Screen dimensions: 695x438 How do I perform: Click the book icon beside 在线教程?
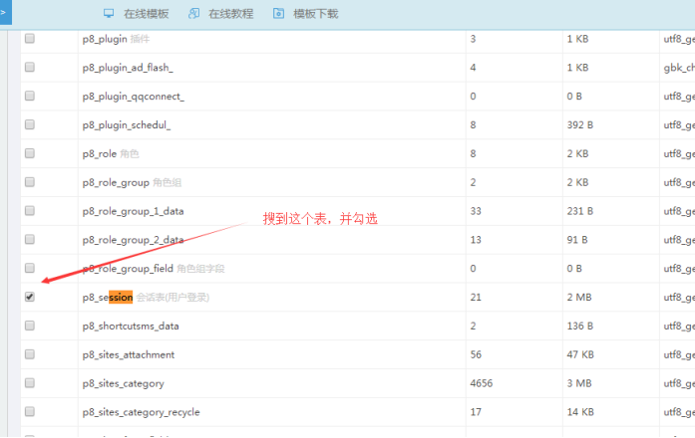coord(193,14)
